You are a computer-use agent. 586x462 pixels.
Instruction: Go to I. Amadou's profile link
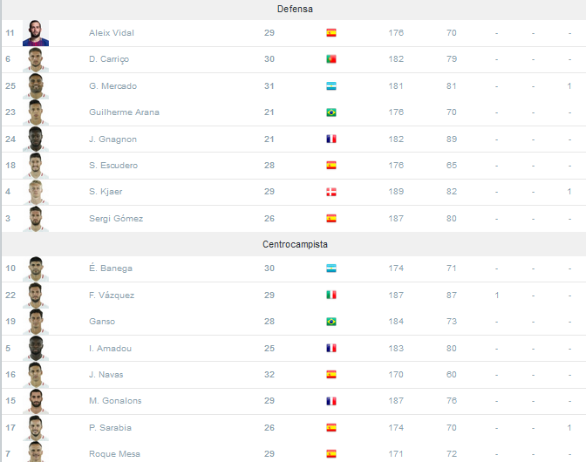pos(110,348)
